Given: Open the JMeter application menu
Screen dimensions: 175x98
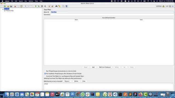Looking at the screenshot, I should point(7,1).
